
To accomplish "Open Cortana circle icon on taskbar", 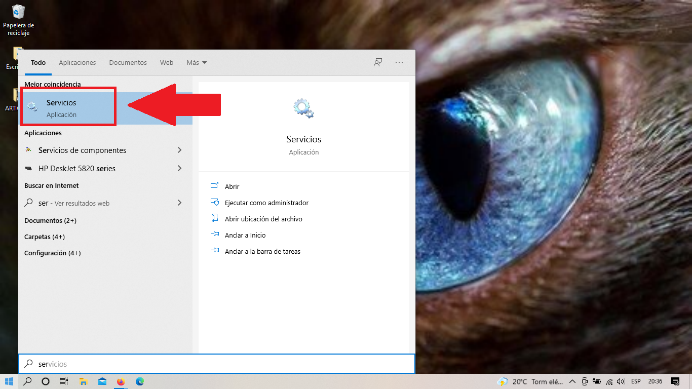I will (x=45, y=381).
